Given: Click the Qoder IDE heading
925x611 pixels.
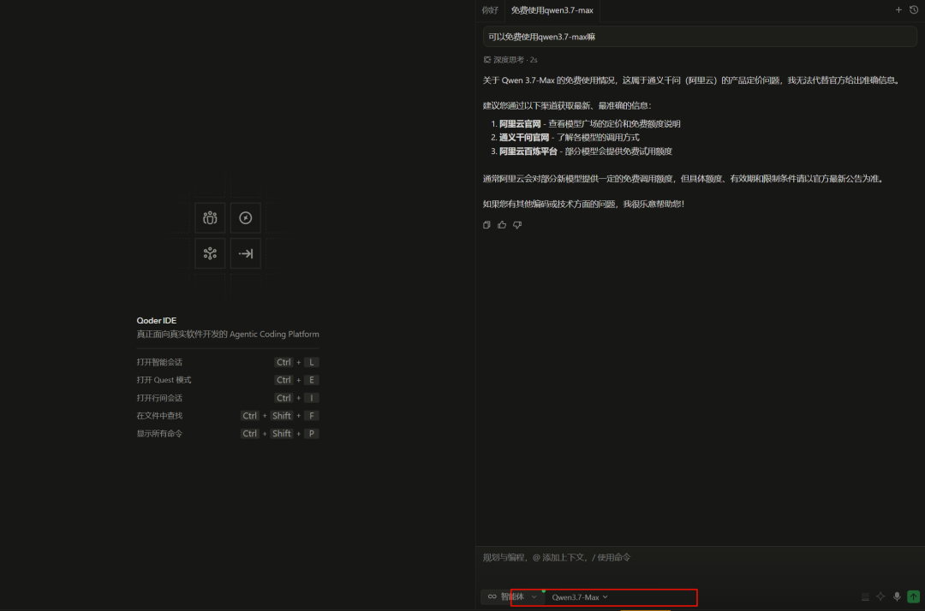Looking at the screenshot, I should point(157,321).
